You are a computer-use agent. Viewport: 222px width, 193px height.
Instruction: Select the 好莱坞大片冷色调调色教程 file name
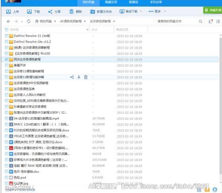(x=41, y=160)
